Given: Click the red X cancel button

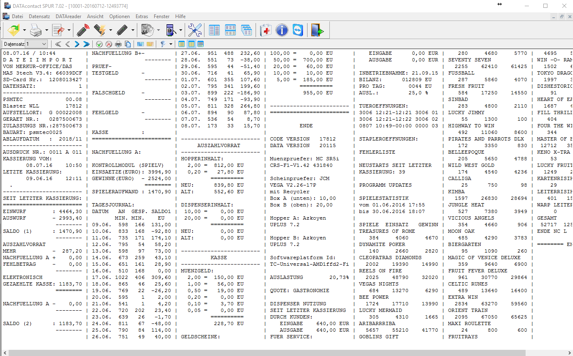Looking at the screenshot, I should pos(109,44).
